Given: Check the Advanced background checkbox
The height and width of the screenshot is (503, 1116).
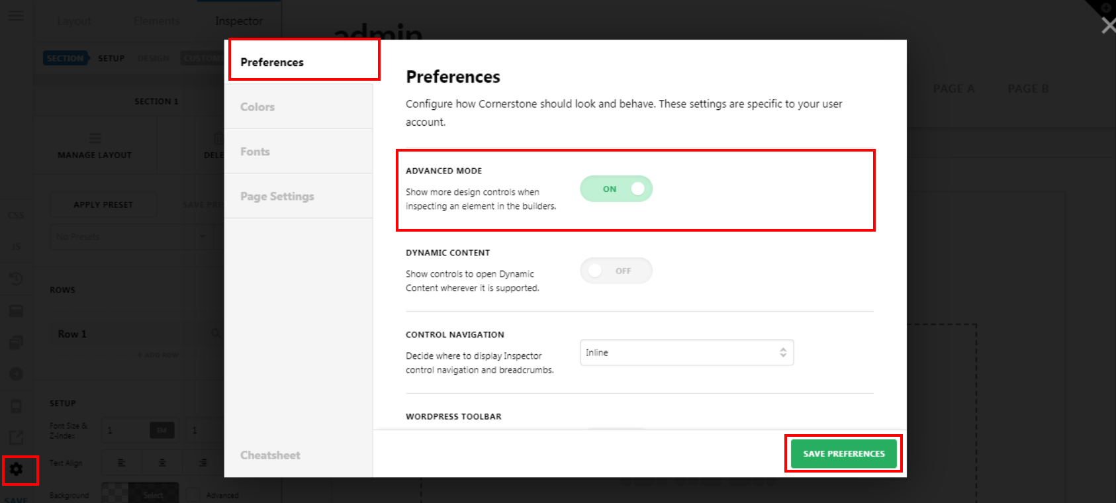Looking at the screenshot, I should point(193,495).
